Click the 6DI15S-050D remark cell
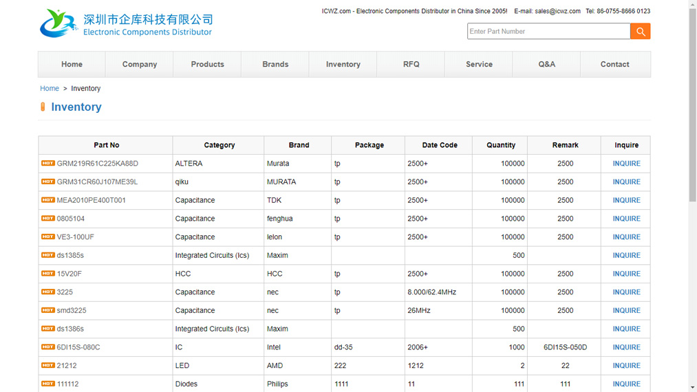The width and height of the screenshot is (697, 392). (565, 347)
